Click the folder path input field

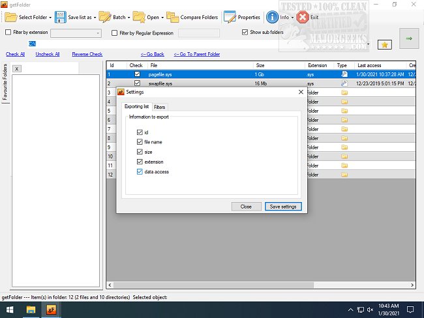click(x=199, y=44)
